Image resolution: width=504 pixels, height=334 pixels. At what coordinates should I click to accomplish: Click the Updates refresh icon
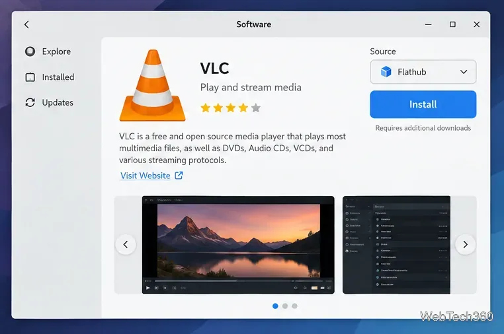point(30,102)
